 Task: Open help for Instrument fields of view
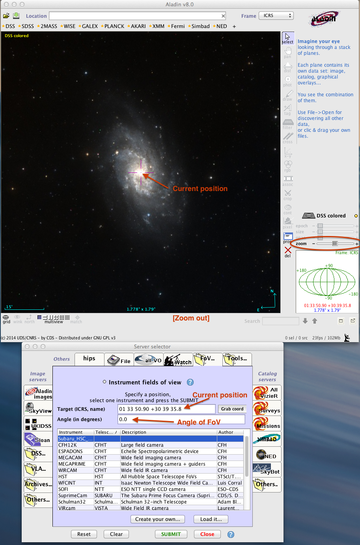pos(190,382)
